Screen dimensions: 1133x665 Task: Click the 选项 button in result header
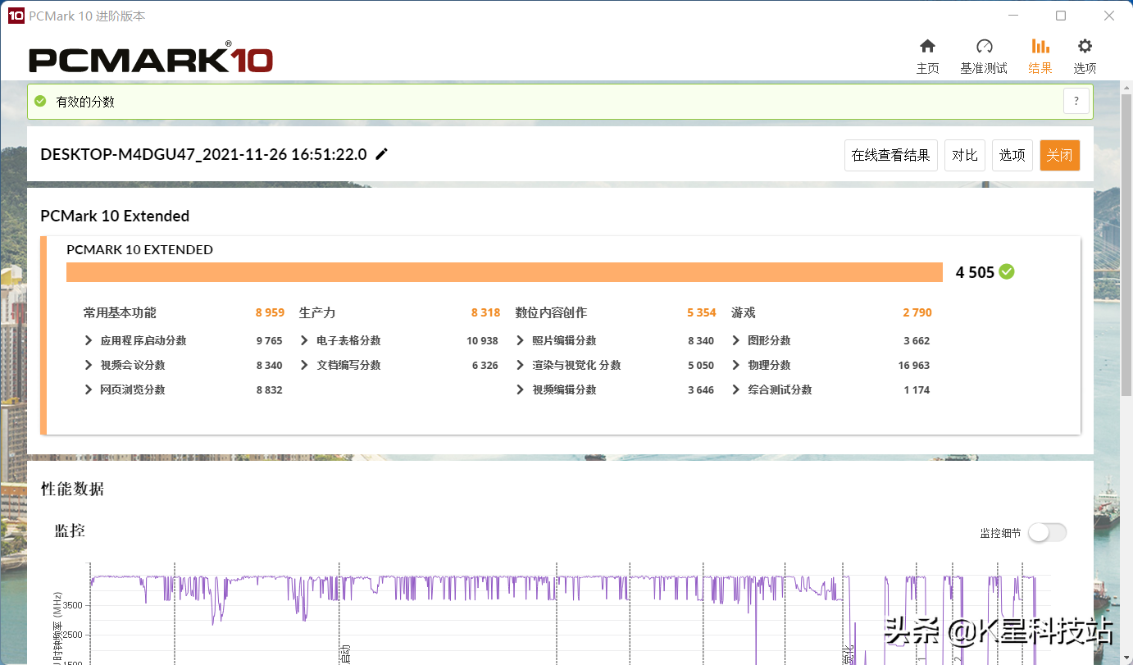pos(1012,155)
